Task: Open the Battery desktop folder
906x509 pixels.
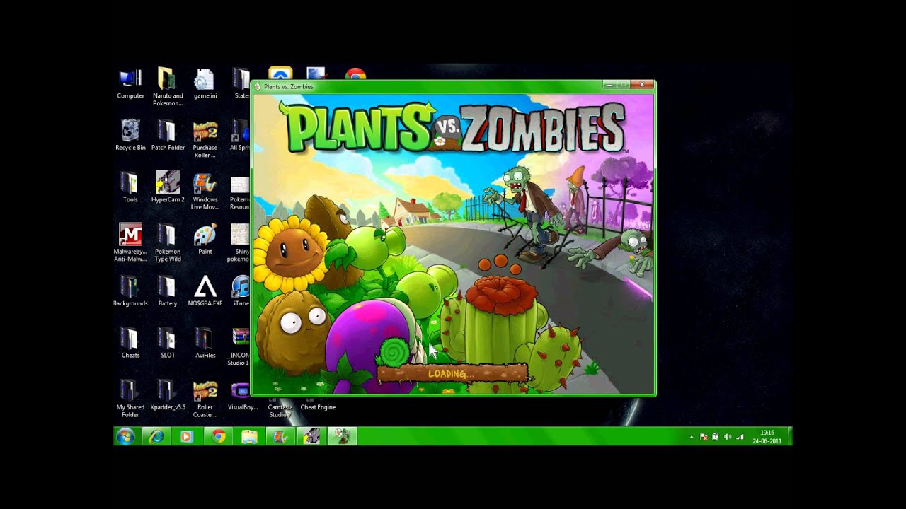Action: tap(168, 291)
